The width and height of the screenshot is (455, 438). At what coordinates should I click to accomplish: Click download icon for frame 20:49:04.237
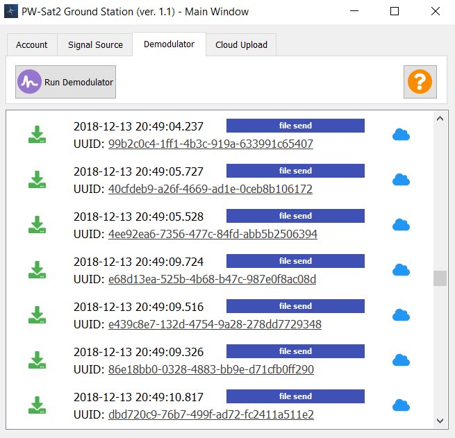(37, 135)
